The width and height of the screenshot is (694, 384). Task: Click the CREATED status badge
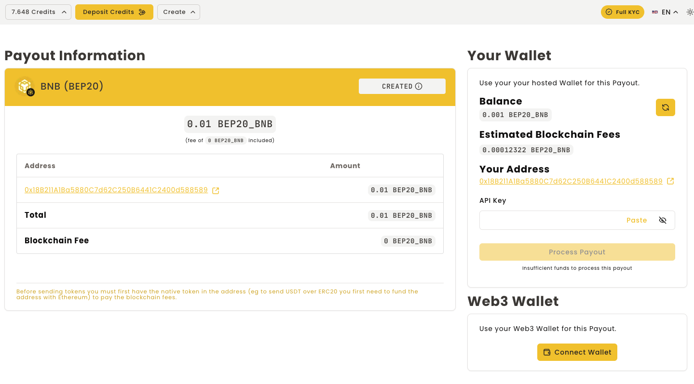[397, 86]
